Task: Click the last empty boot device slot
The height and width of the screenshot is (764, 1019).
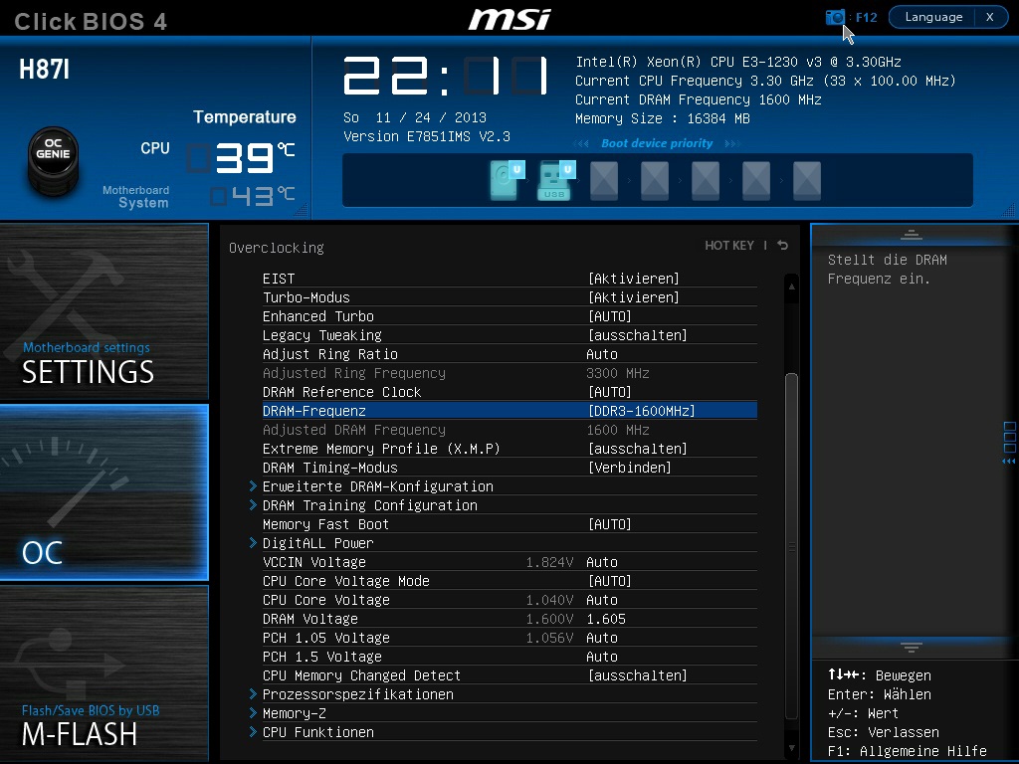Action: coord(806,180)
